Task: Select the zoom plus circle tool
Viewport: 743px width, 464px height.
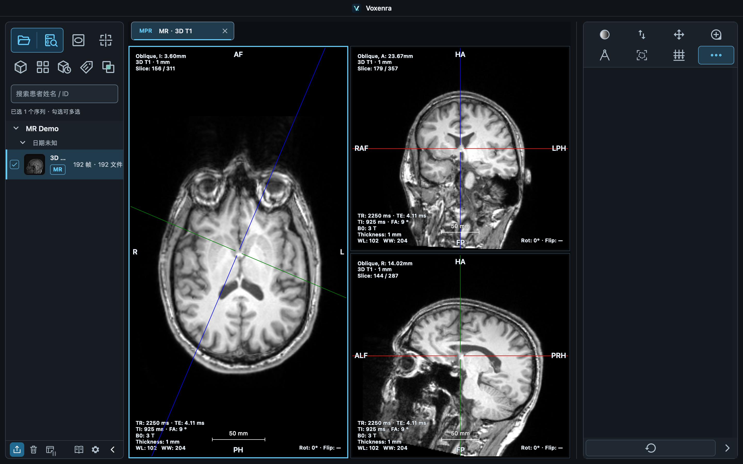Action: (716, 35)
